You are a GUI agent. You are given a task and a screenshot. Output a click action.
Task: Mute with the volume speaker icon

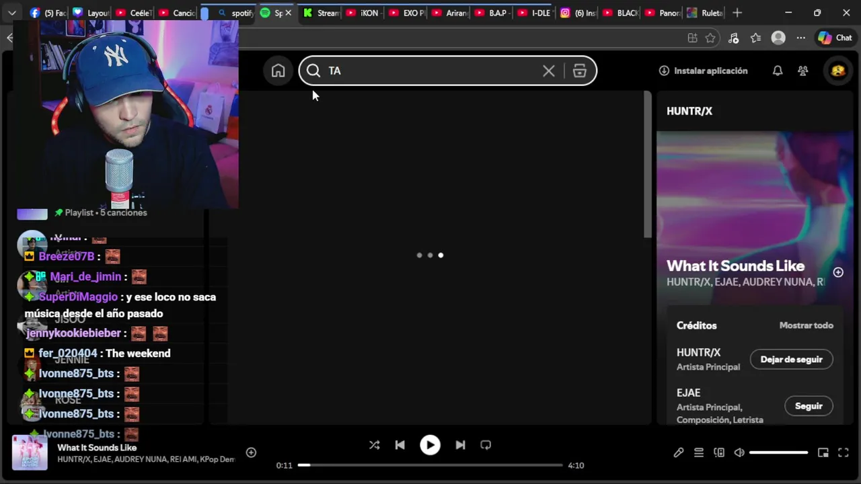click(739, 452)
